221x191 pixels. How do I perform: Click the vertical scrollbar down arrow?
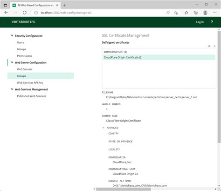(x=219, y=185)
